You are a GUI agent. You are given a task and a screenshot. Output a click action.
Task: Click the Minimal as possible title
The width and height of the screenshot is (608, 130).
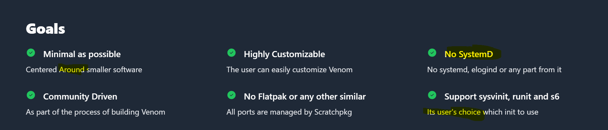(x=82, y=54)
